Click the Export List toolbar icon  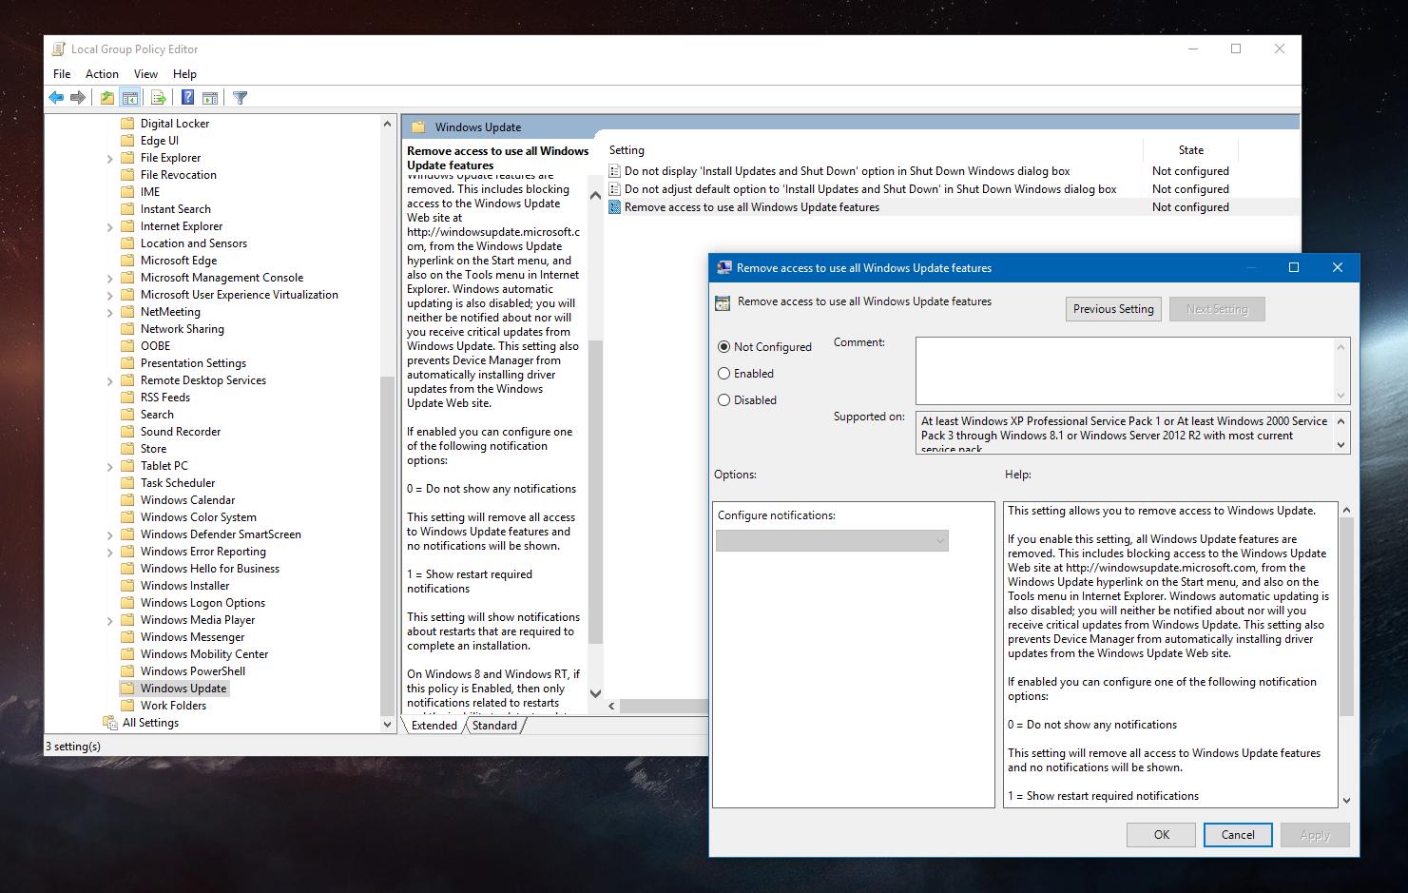pos(159,97)
